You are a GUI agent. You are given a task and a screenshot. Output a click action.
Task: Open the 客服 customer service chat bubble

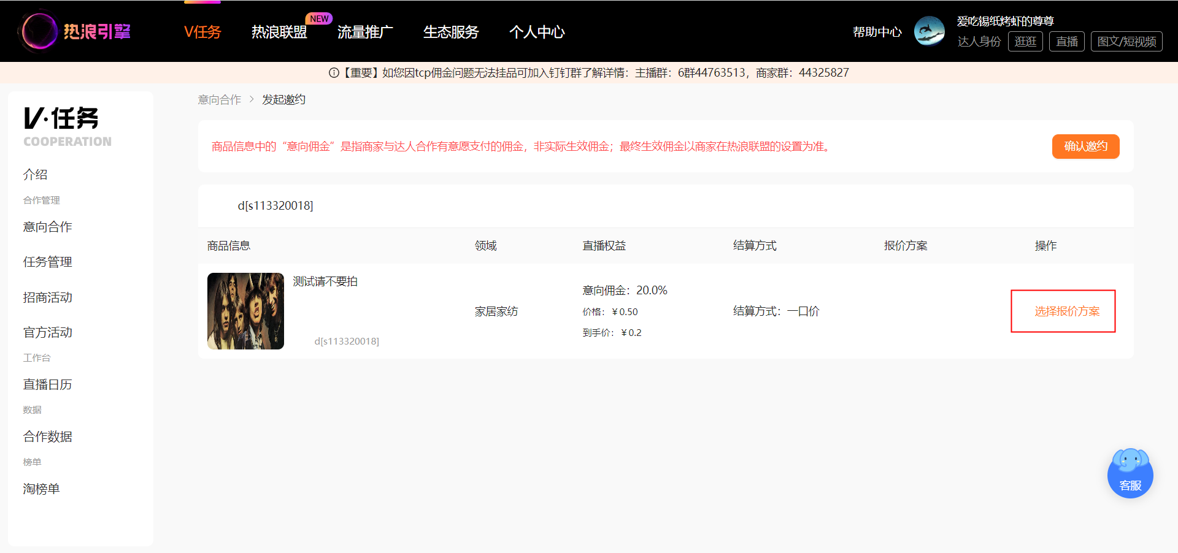[x=1130, y=473]
